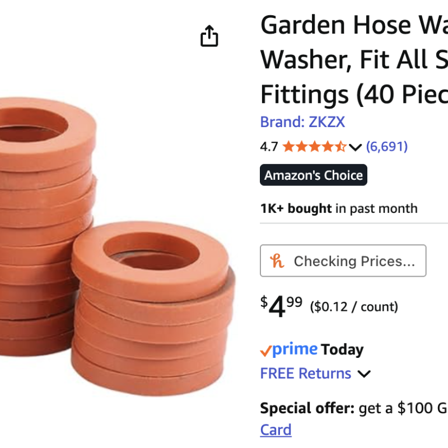Click the Amazon's Choice badge
The height and width of the screenshot is (448, 448).
pyautogui.click(x=314, y=175)
